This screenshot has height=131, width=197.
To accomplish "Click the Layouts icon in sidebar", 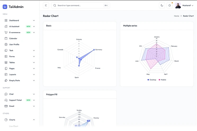I will click(6, 74).
